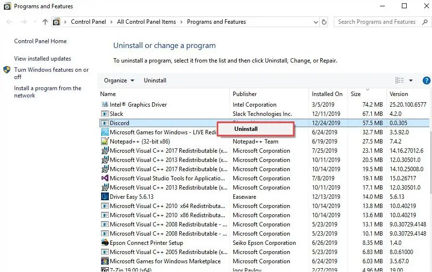Open the blue Help question mark icon
Viewport: 432px width, 272px height.
tap(426, 80)
